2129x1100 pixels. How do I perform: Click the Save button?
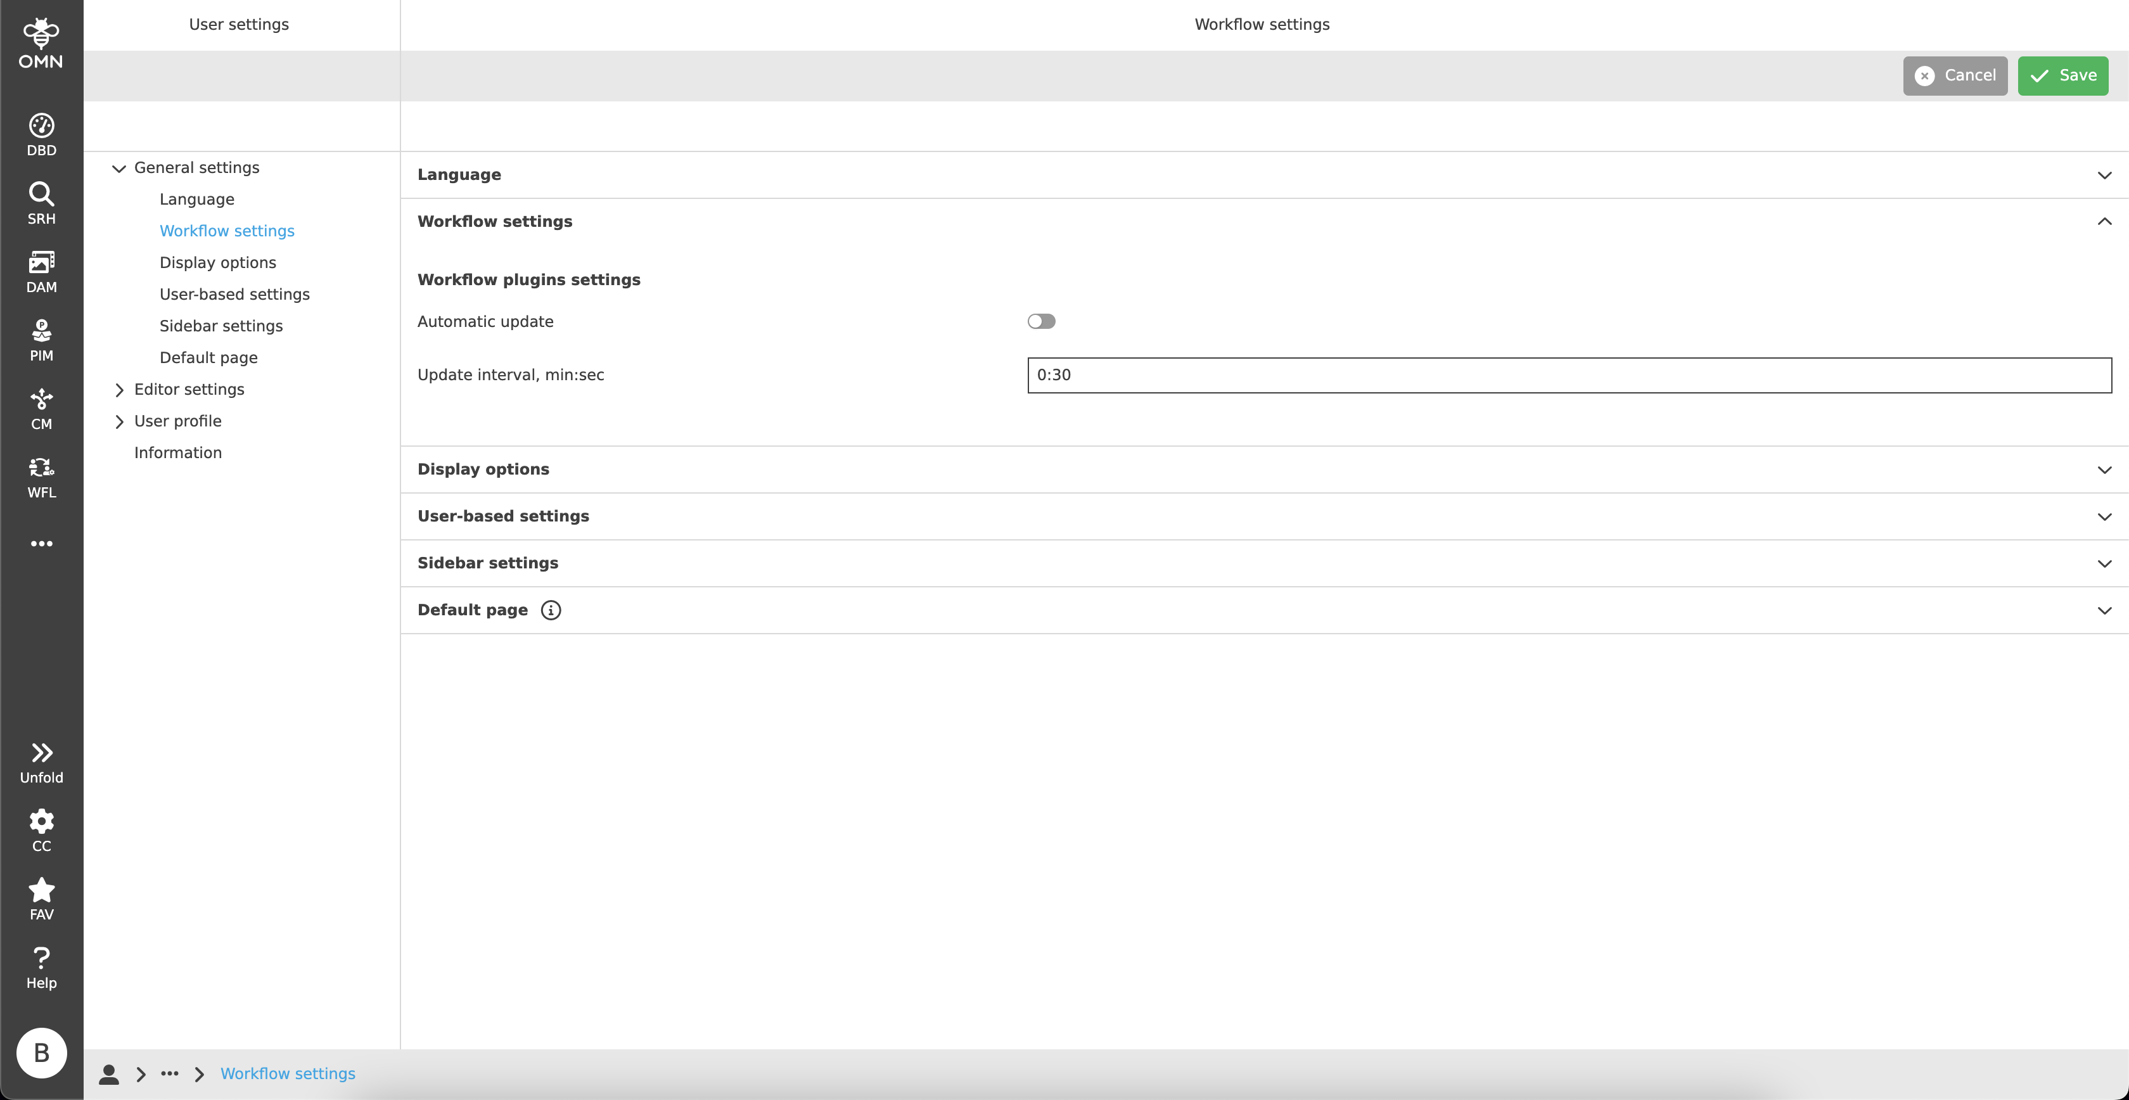pos(2063,75)
